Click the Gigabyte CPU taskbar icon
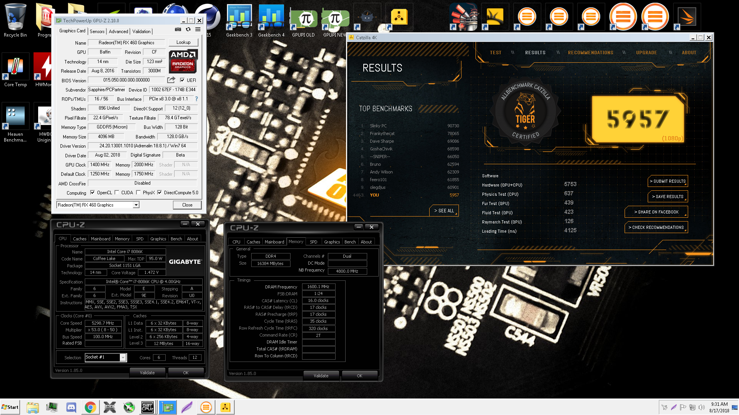The width and height of the screenshot is (739, 415). click(148, 407)
